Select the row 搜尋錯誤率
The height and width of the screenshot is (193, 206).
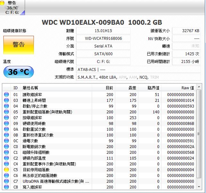[x=99, y=118]
